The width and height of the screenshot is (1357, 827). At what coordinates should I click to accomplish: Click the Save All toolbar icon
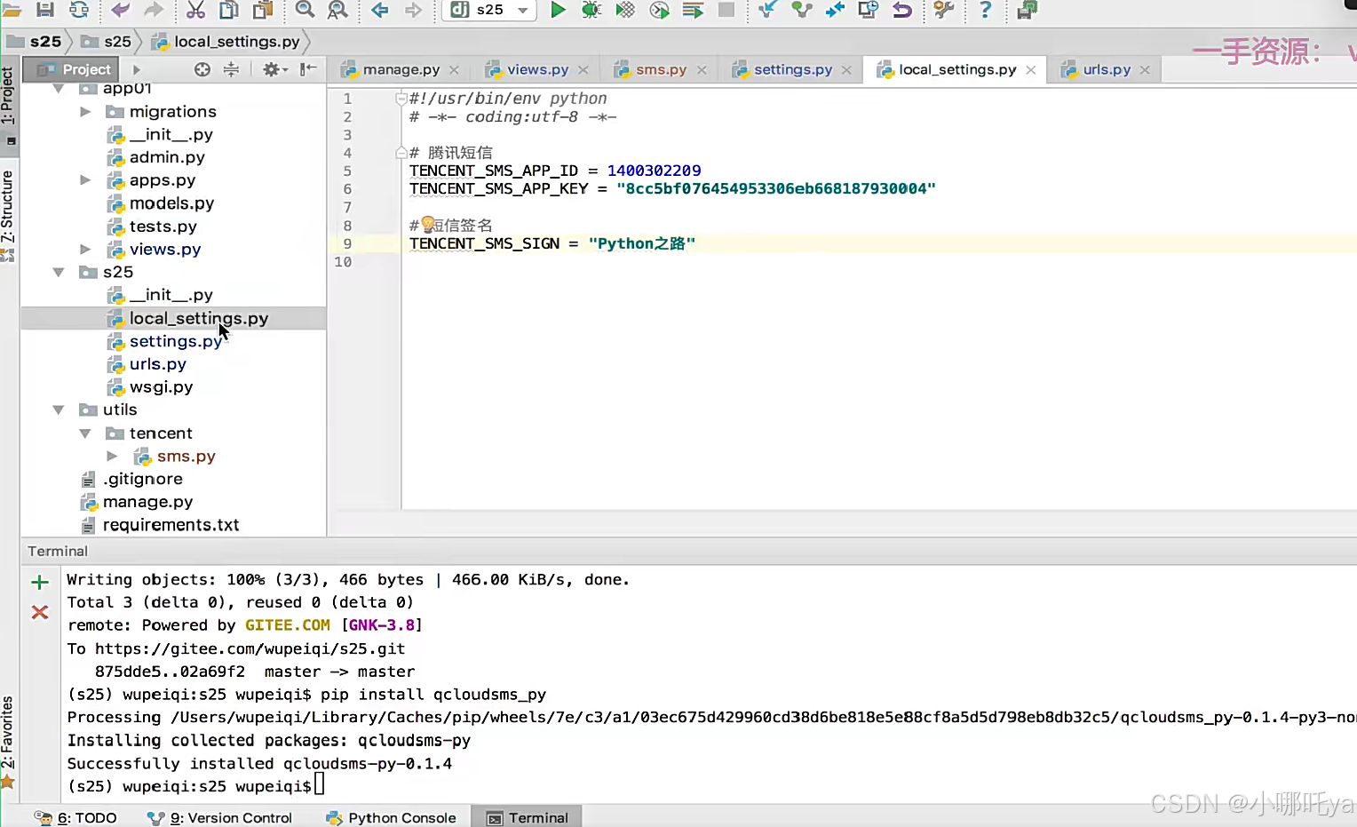coord(45,10)
